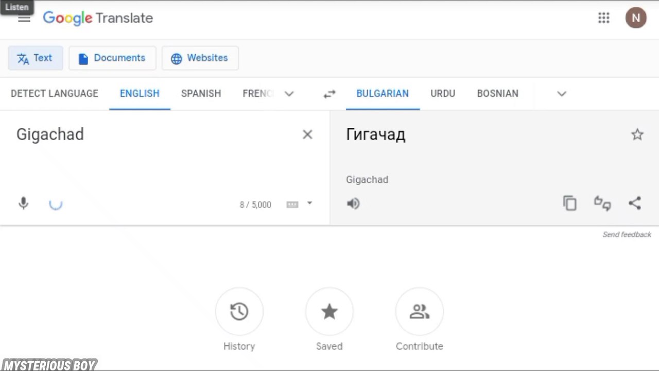The height and width of the screenshot is (371, 659).
Task: Select the Text translation mode
Action: point(36,58)
